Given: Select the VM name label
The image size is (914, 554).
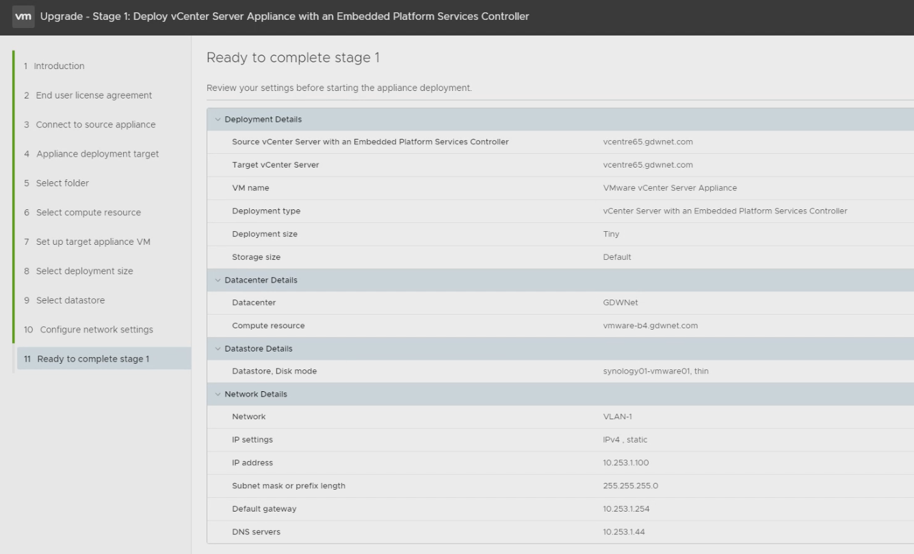Looking at the screenshot, I should point(250,188).
